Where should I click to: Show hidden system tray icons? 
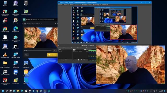click(x=126, y=91)
